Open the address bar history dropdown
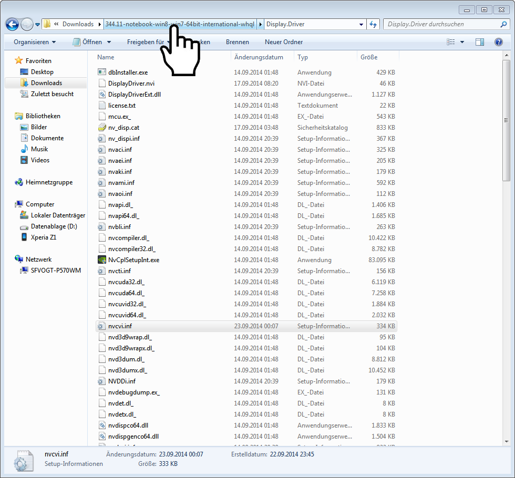This screenshot has width=515, height=478. [x=361, y=24]
